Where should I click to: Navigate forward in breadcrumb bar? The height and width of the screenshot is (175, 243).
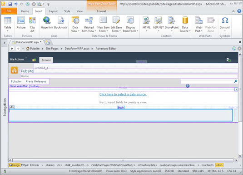(18, 49)
